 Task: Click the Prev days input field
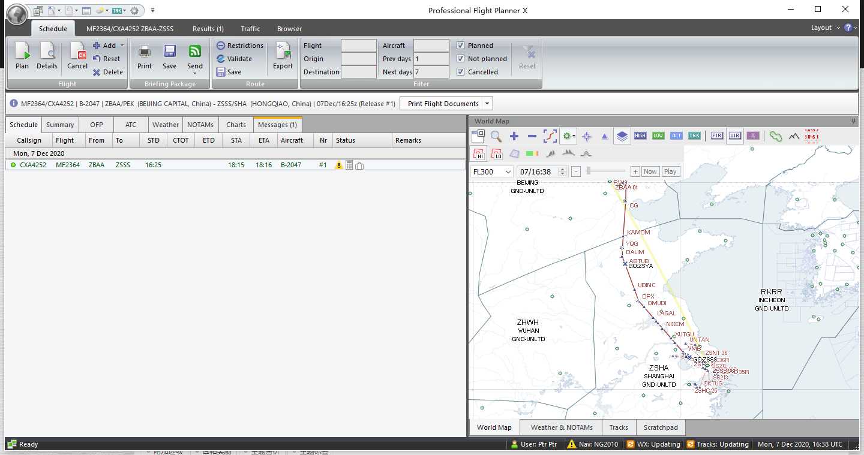pyautogui.click(x=431, y=59)
